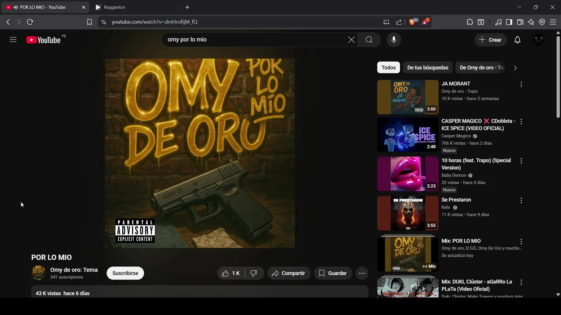Open the Mix: POR LO MIO thumbnail
The width and height of the screenshot is (561, 315).
(x=408, y=254)
